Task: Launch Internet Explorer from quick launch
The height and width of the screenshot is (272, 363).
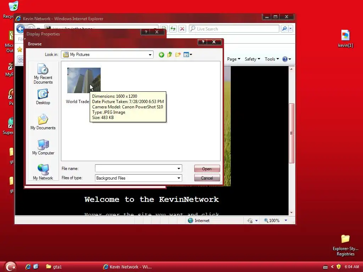Action: click(x=28, y=267)
